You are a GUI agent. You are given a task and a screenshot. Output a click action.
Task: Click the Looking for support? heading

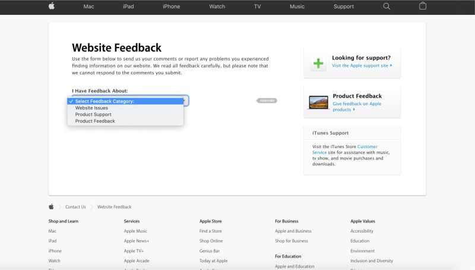pyautogui.click(x=362, y=58)
